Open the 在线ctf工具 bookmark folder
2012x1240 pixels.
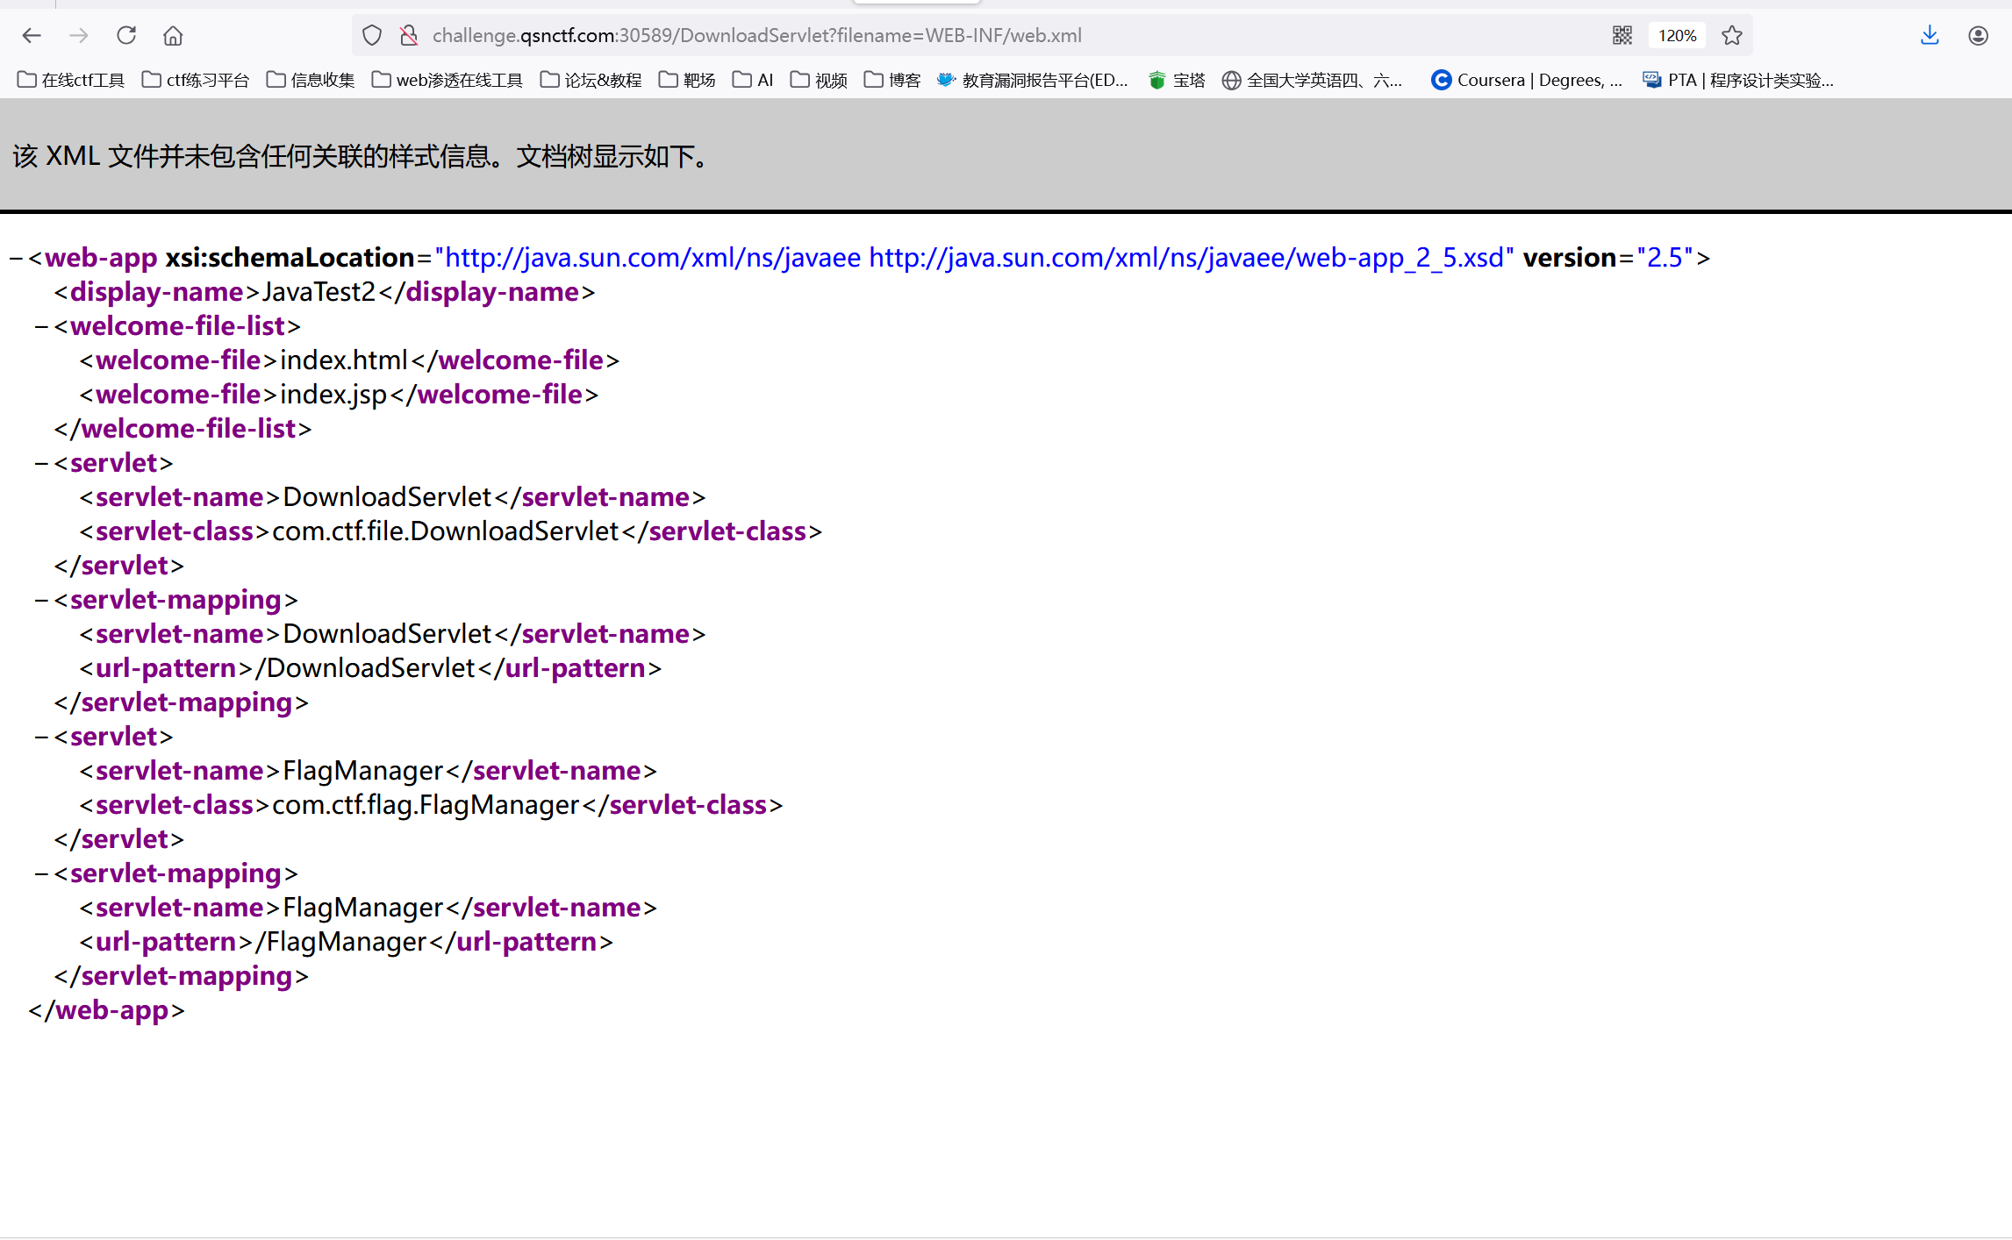click(x=71, y=80)
